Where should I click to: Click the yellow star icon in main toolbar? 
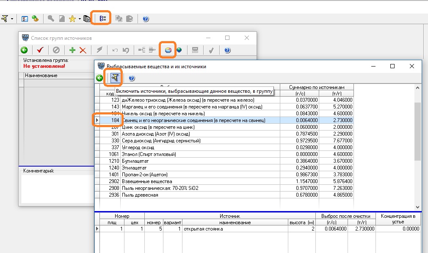pos(72,19)
